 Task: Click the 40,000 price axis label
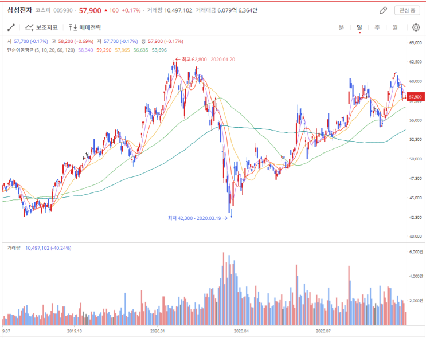[416, 237]
